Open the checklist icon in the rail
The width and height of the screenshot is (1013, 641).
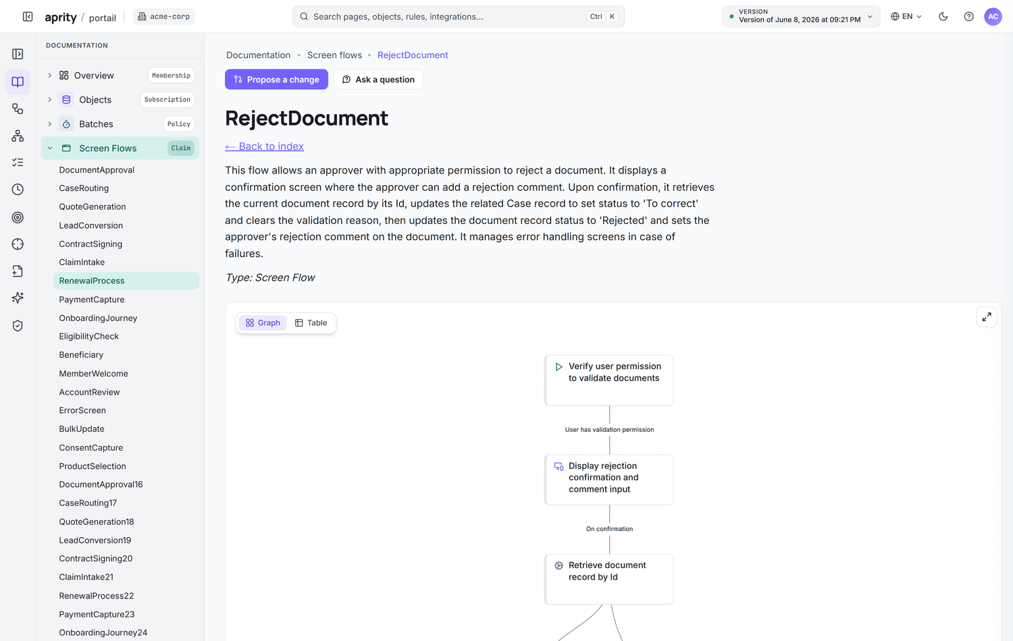point(18,163)
